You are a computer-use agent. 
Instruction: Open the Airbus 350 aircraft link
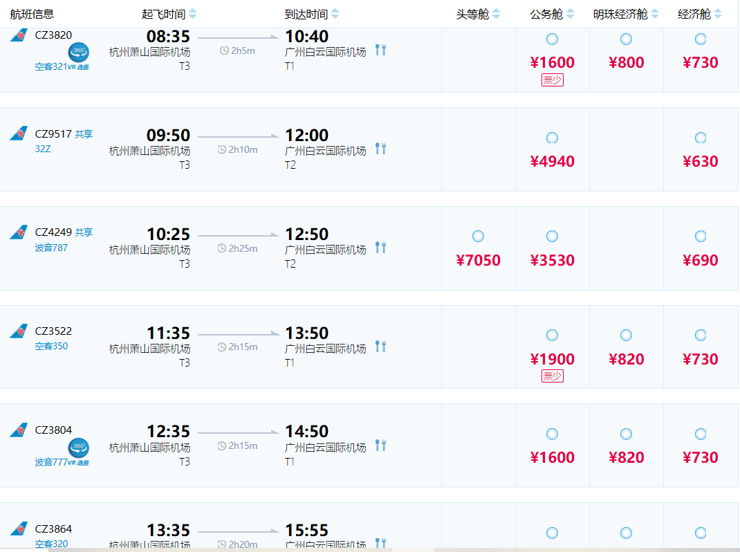pyautogui.click(x=52, y=346)
